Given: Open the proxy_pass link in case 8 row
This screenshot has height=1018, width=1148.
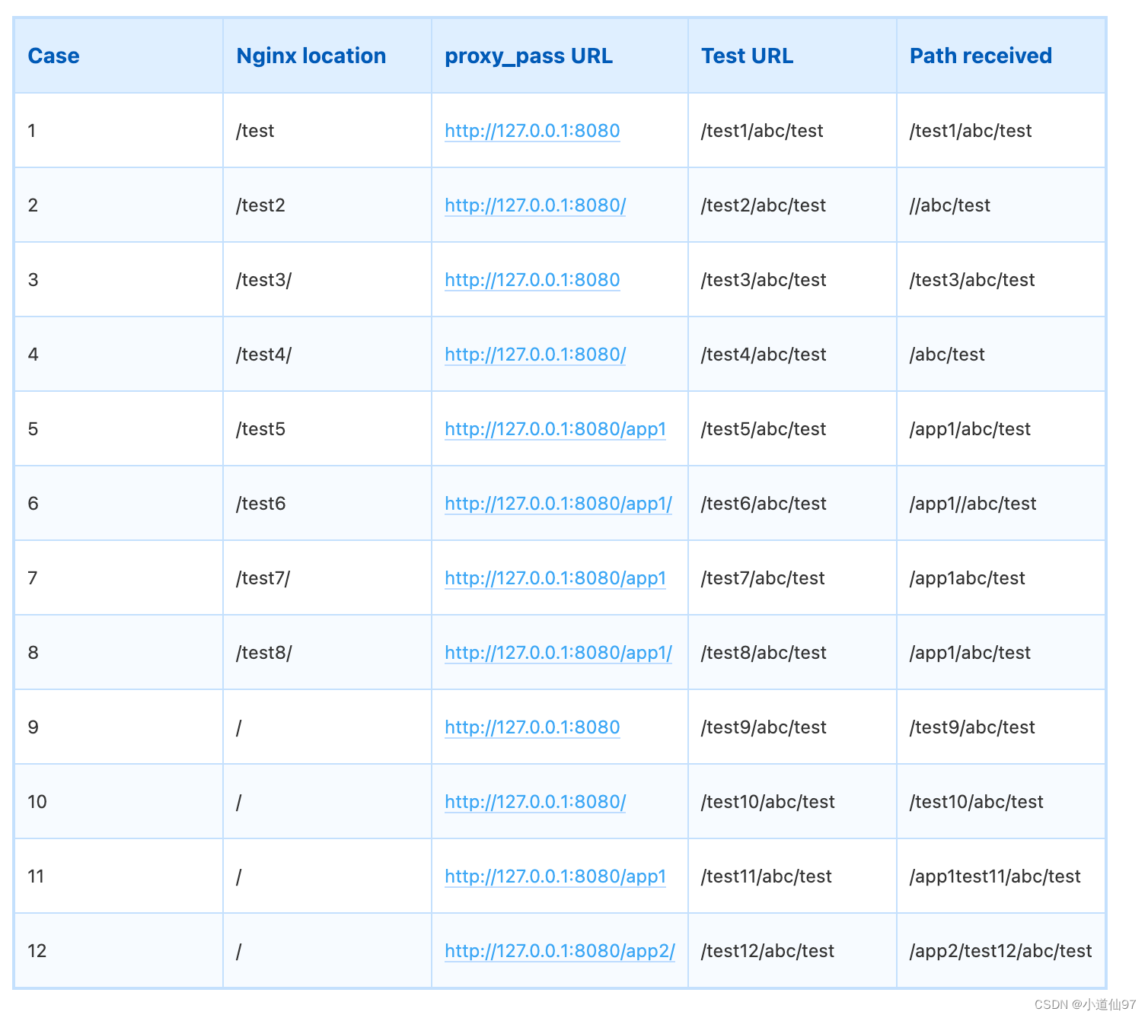Looking at the screenshot, I should [x=559, y=653].
